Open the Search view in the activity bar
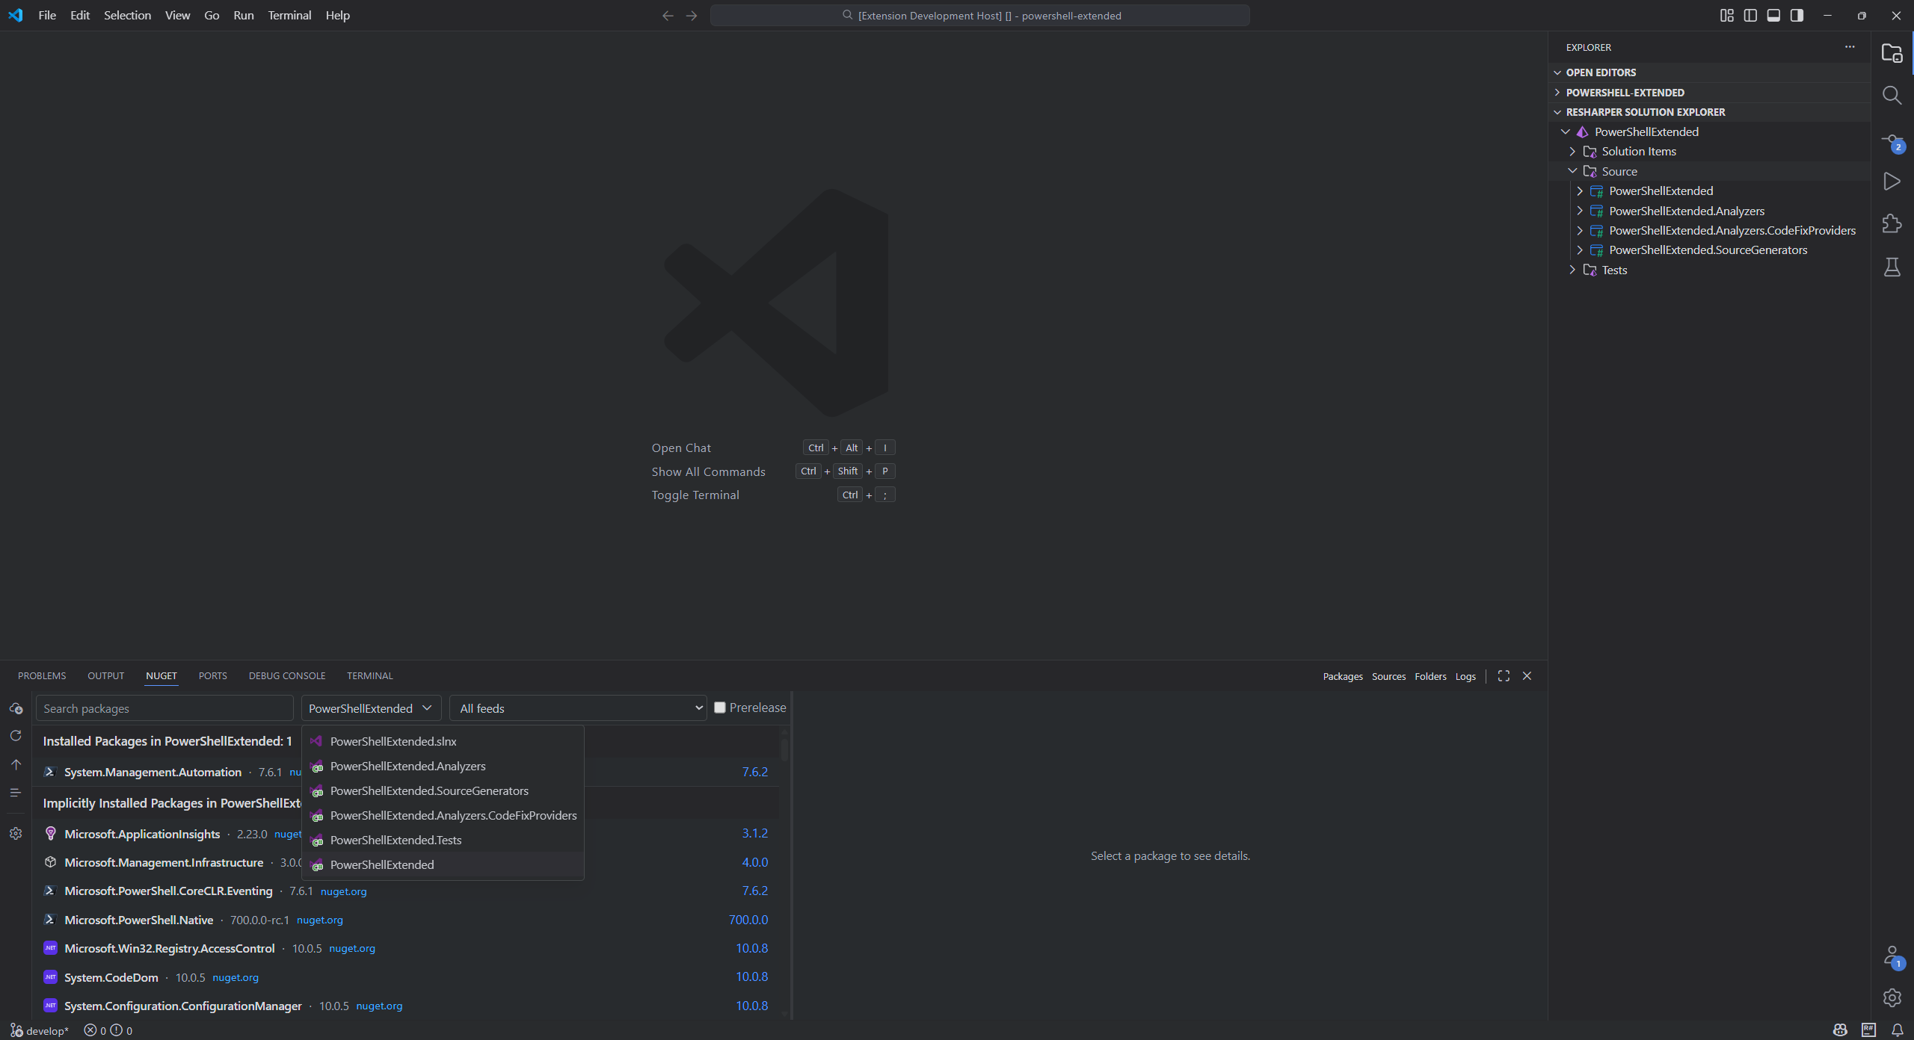 coord(1892,96)
